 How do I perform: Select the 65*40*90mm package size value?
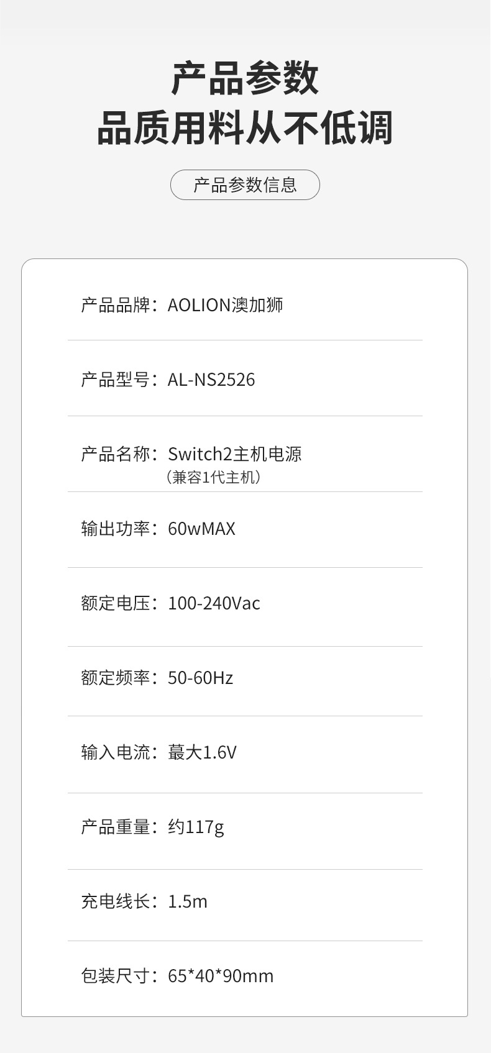click(221, 976)
